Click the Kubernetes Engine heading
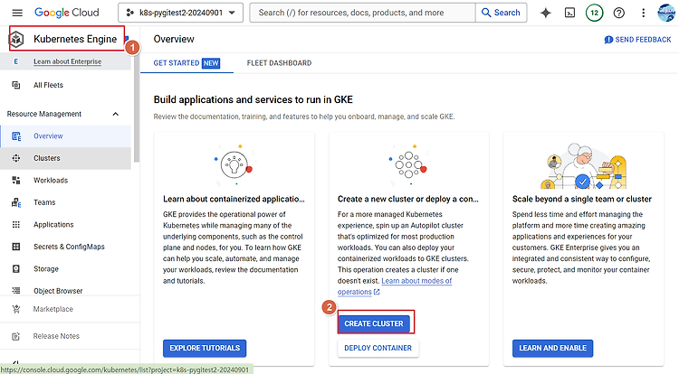Image resolution: width=679 pixels, height=374 pixels. click(75, 39)
